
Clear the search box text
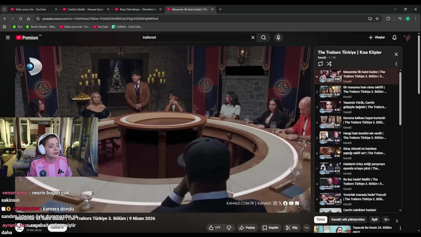click(x=253, y=38)
